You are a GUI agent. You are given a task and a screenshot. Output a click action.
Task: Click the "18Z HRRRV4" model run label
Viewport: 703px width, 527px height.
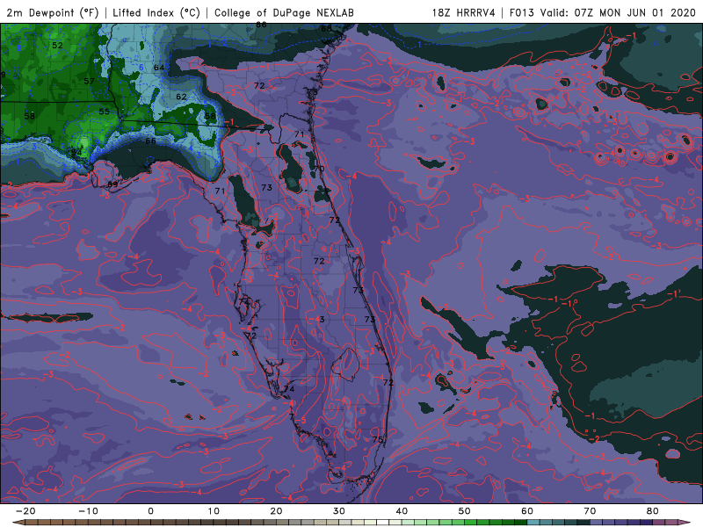pyautogui.click(x=464, y=12)
